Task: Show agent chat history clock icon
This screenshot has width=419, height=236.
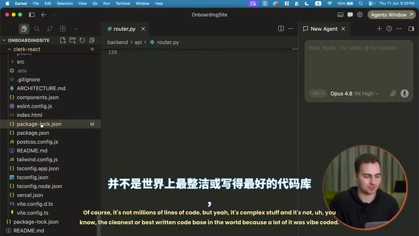Action: pos(389,29)
